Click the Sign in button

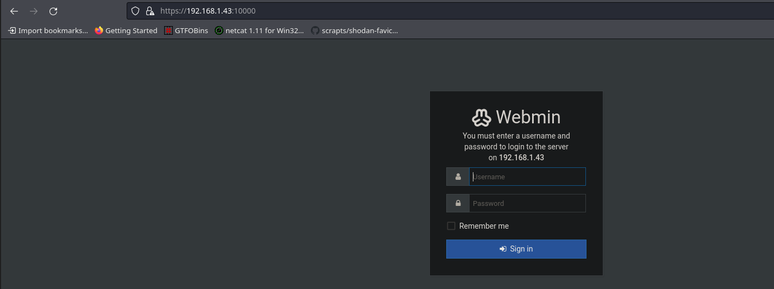[516, 249]
